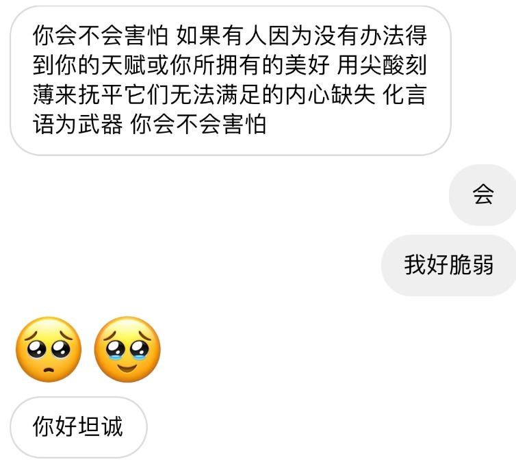The width and height of the screenshot is (516, 464).
Task: Click the word 脆弱 in the sent bubble
Action: tap(472, 266)
